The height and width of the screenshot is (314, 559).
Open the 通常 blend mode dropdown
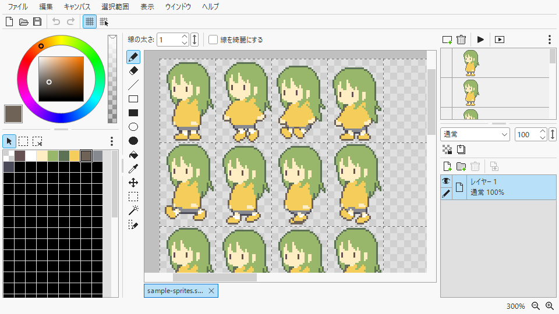[475, 134]
